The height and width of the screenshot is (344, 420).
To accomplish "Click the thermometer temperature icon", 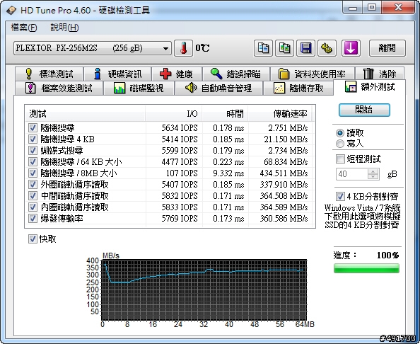I will (x=183, y=48).
